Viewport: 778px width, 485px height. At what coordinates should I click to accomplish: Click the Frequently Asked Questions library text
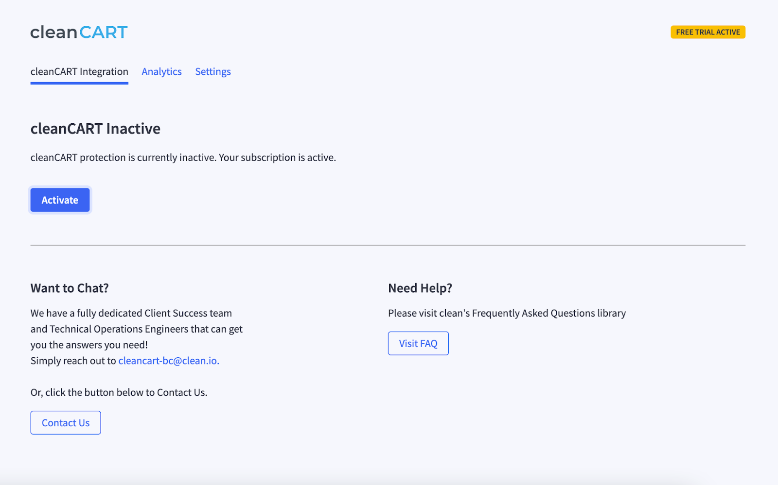tap(507, 313)
